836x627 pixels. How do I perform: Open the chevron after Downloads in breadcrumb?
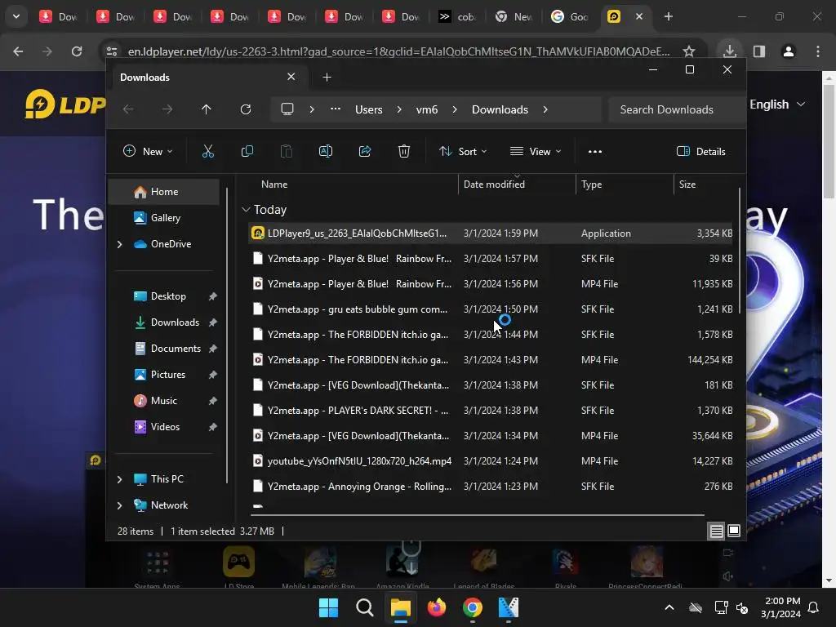tap(545, 109)
